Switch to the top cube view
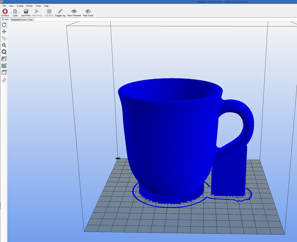The image size is (297, 242). (4, 72)
